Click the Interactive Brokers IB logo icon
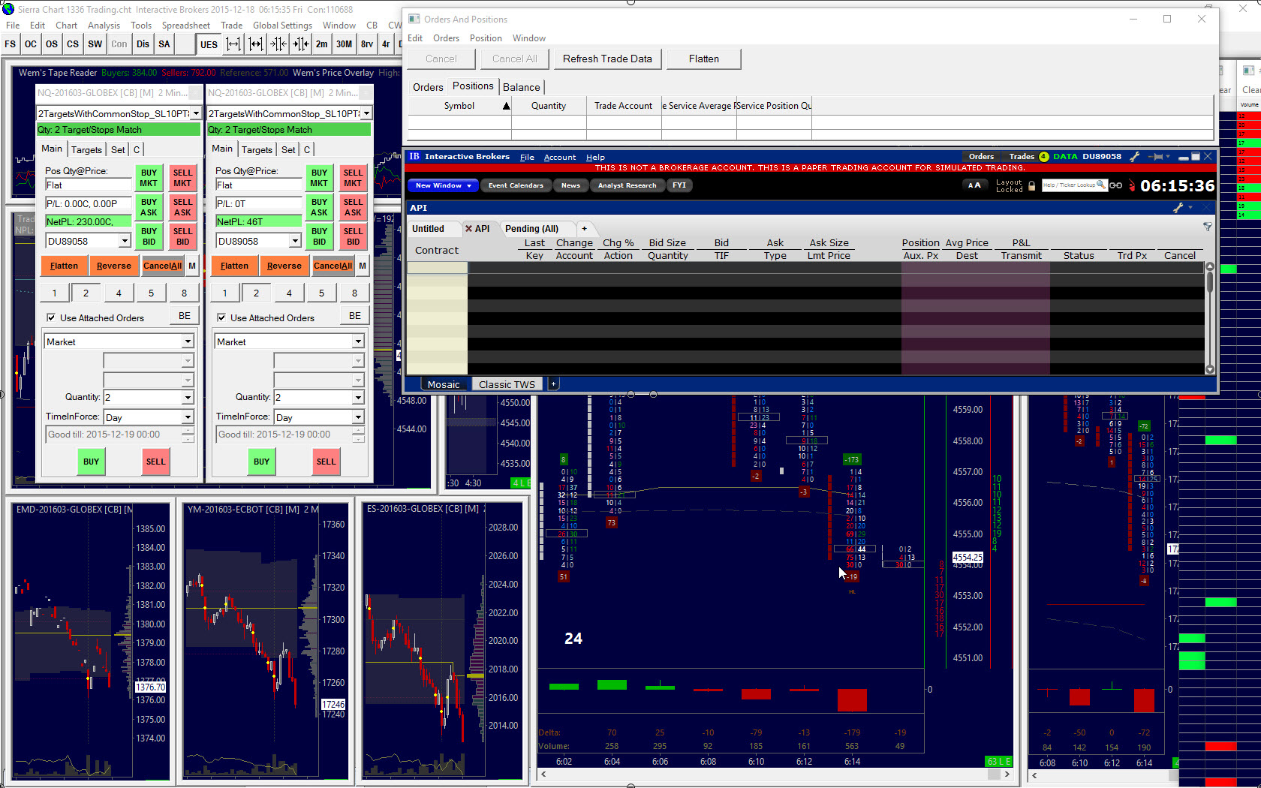 click(x=414, y=157)
